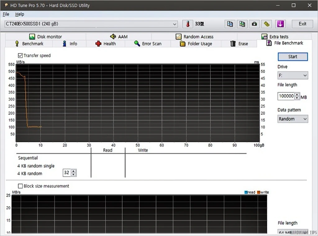
Task: Decrease the 4 KB random queue depth spinner
Action: [74, 174]
